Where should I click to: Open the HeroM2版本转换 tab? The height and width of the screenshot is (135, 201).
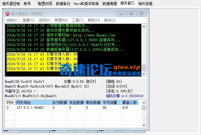[86, 4]
